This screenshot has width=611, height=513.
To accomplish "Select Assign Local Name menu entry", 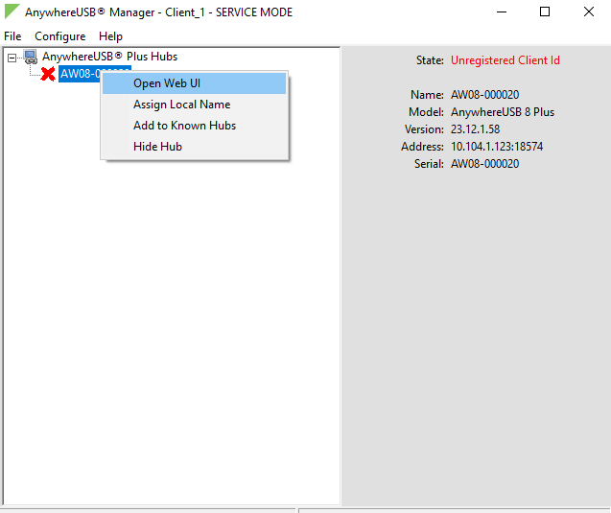I will pyautogui.click(x=194, y=105).
